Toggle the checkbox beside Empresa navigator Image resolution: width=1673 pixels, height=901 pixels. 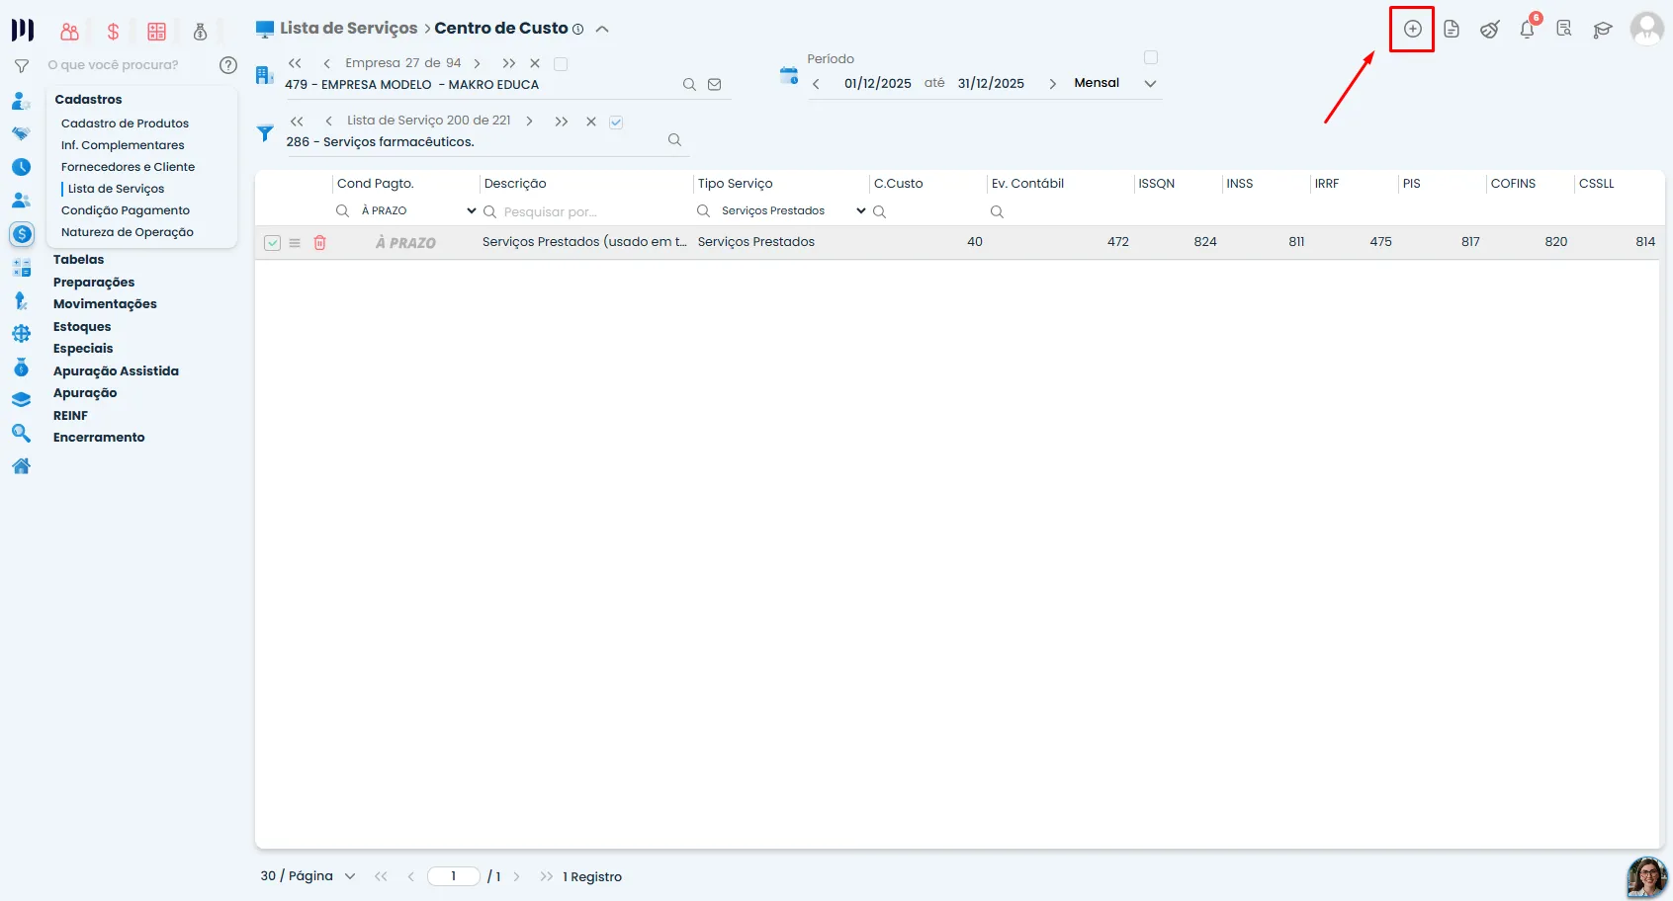tap(561, 64)
